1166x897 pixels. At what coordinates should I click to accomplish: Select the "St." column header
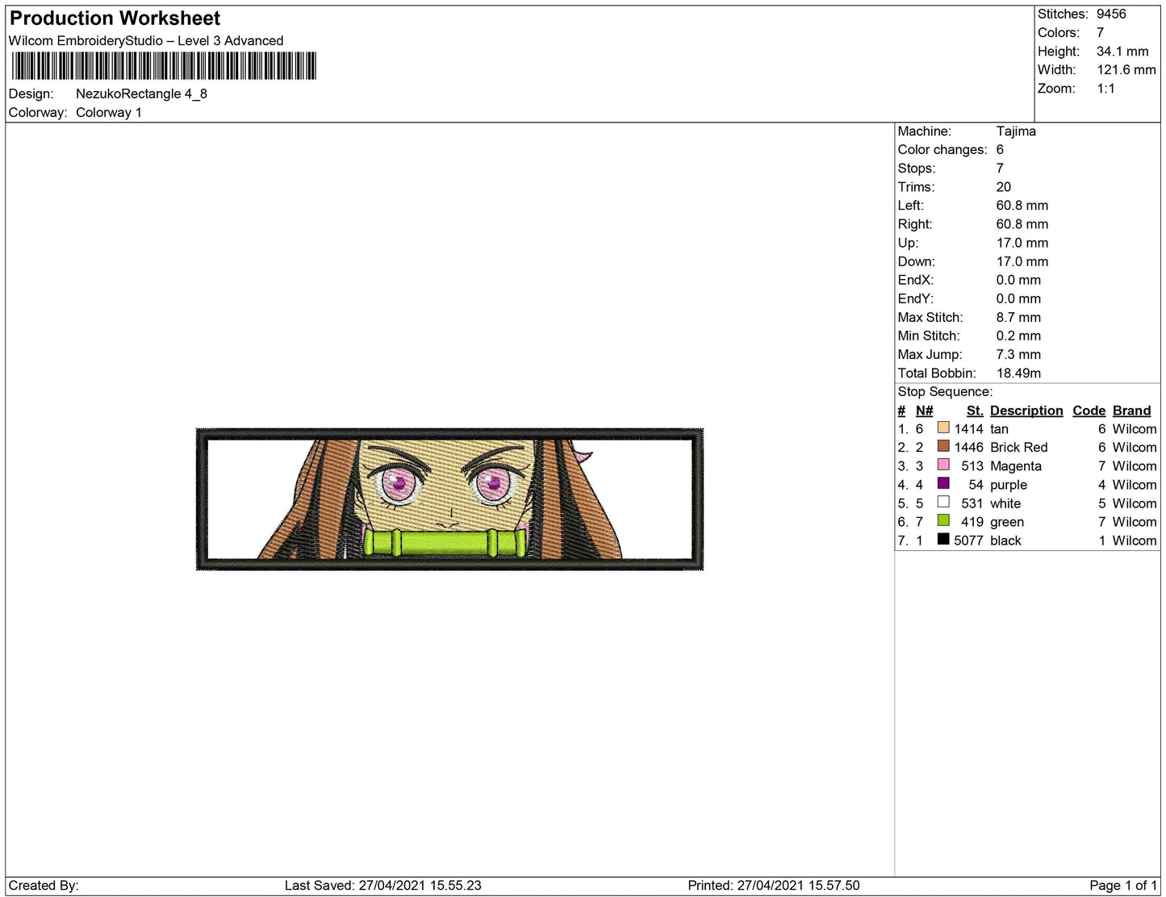tap(975, 411)
